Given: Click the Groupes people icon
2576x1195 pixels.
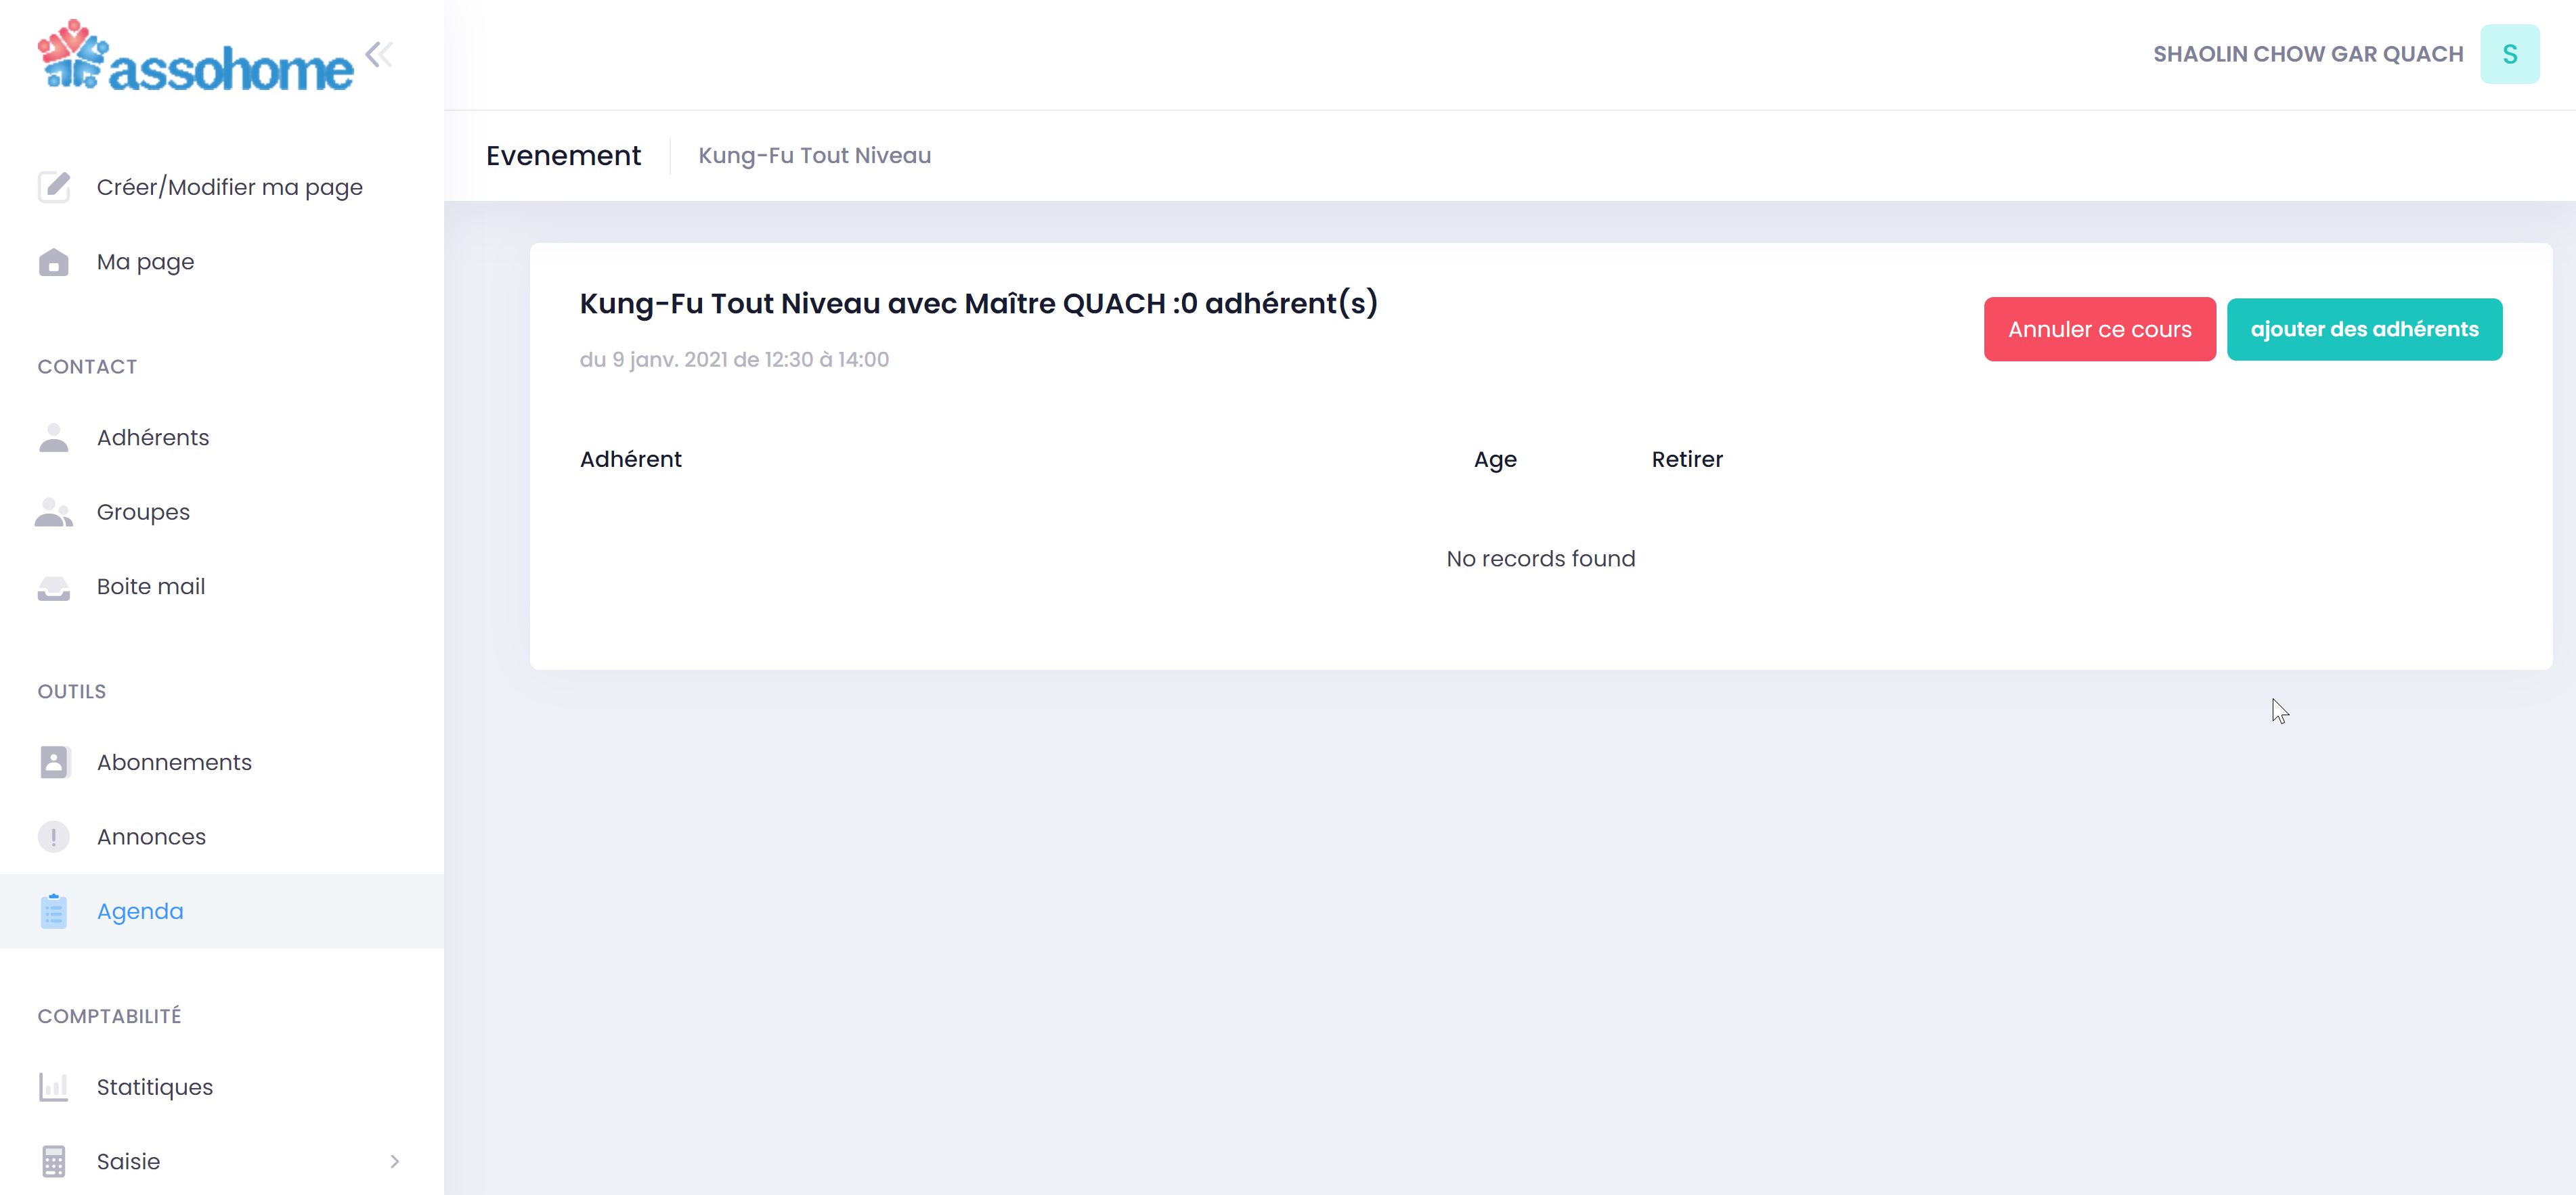Looking at the screenshot, I should coord(54,512).
